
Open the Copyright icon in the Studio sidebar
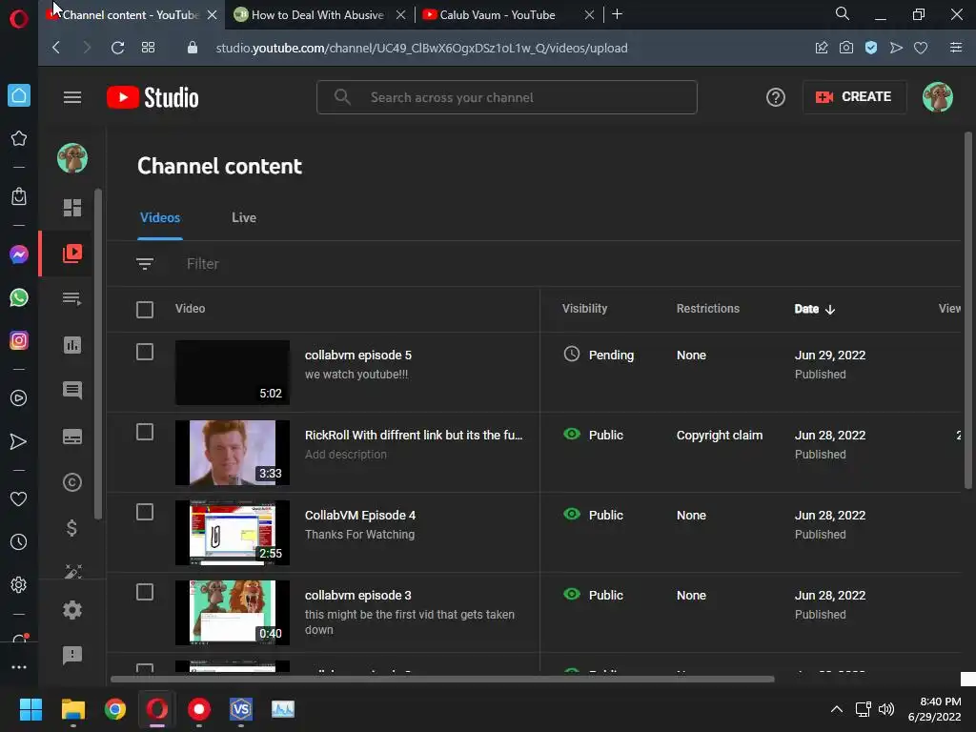tap(72, 482)
